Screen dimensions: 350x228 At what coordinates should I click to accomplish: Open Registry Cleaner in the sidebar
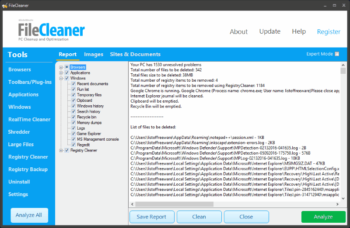click(x=28, y=157)
